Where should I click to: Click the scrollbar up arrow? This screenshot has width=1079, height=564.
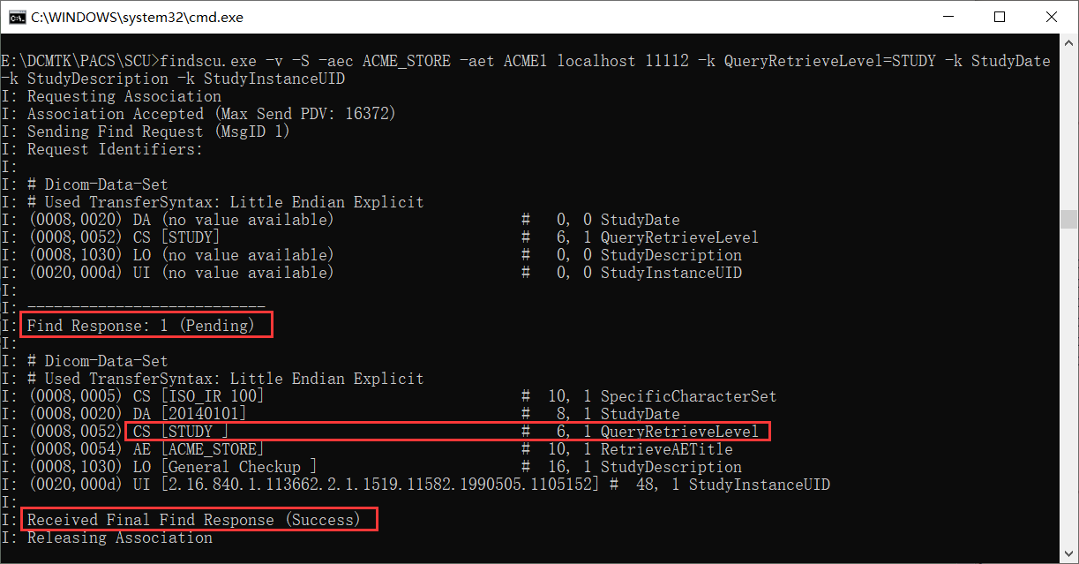(1069, 41)
